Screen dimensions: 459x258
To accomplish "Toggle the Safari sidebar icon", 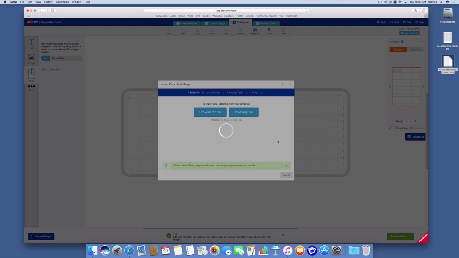I will tap(52, 10).
